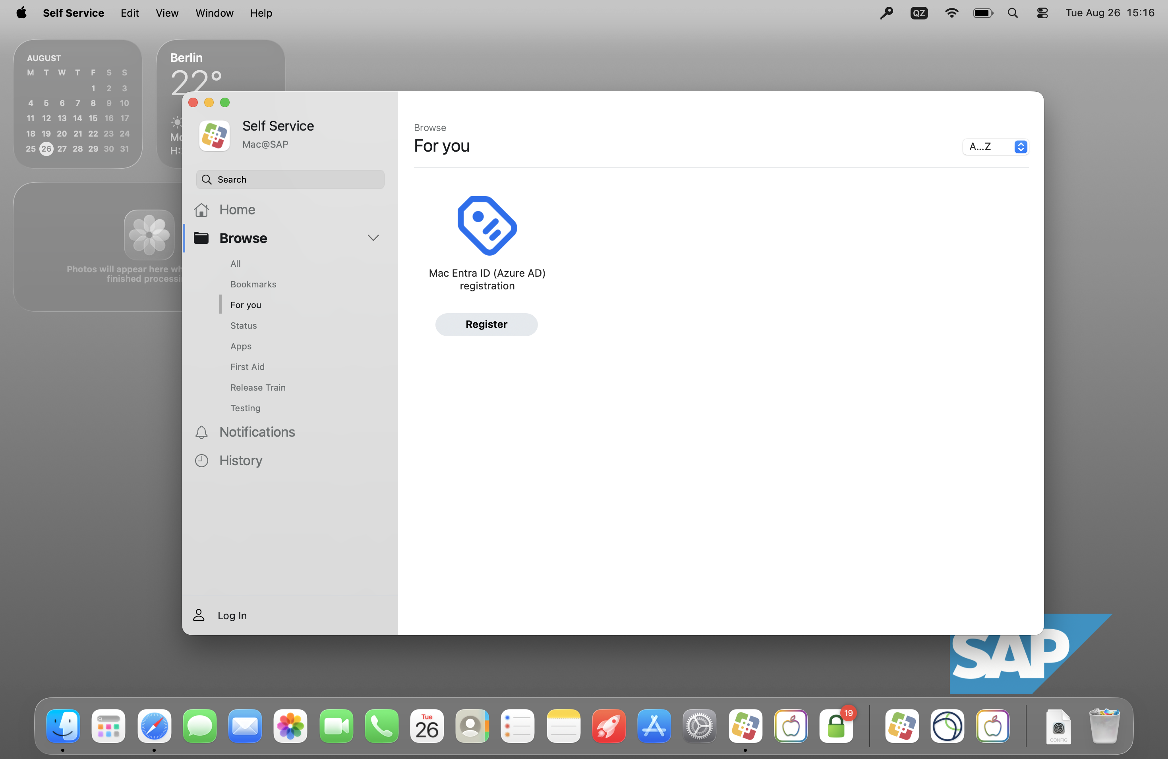This screenshot has width=1168, height=759.
Task: Click the key icon in menu bar
Action: [886, 13]
